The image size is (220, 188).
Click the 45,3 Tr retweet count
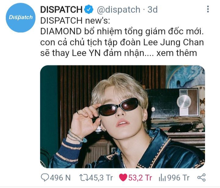point(101,178)
